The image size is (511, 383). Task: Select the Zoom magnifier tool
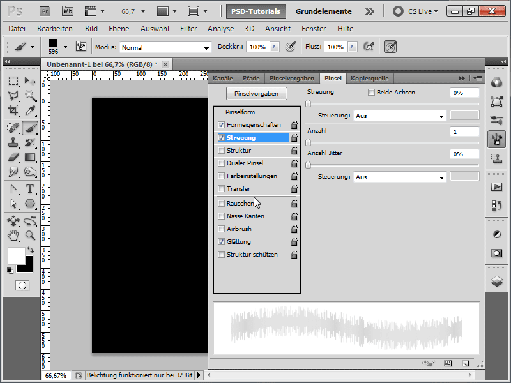click(x=30, y=235)
